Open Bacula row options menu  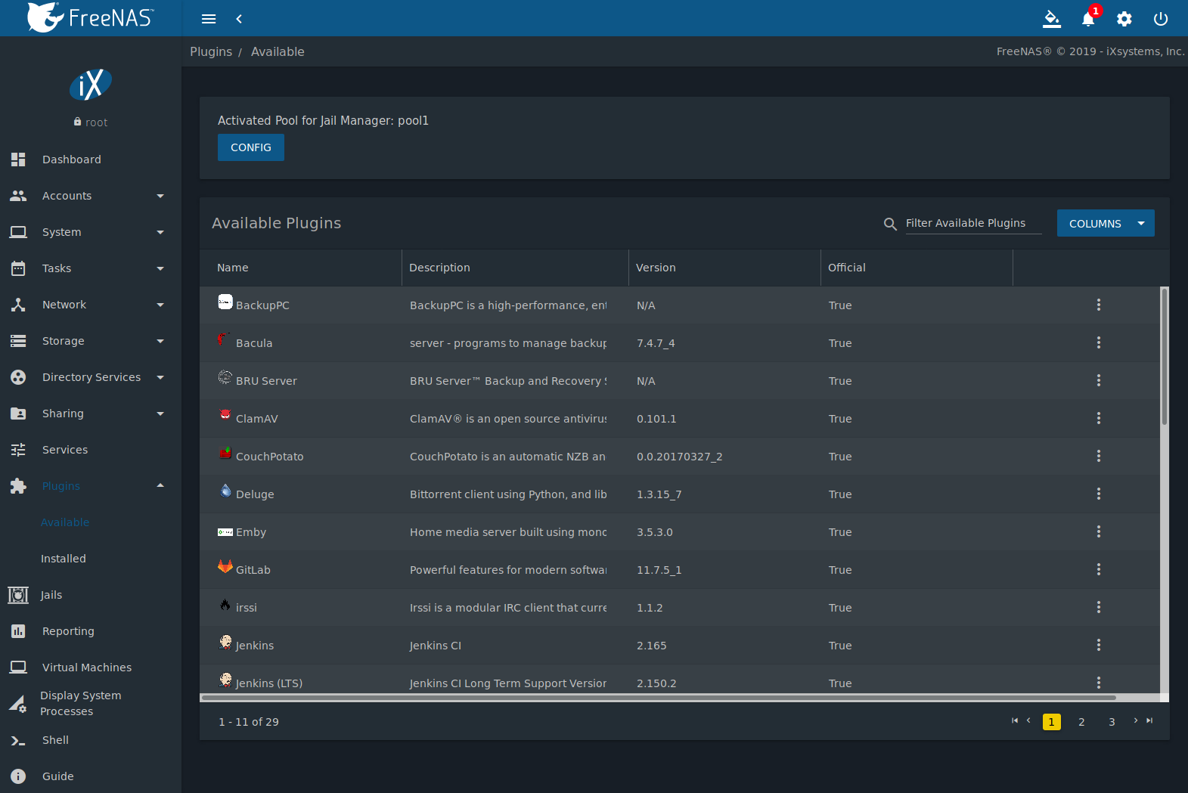tap(1099, 342)
